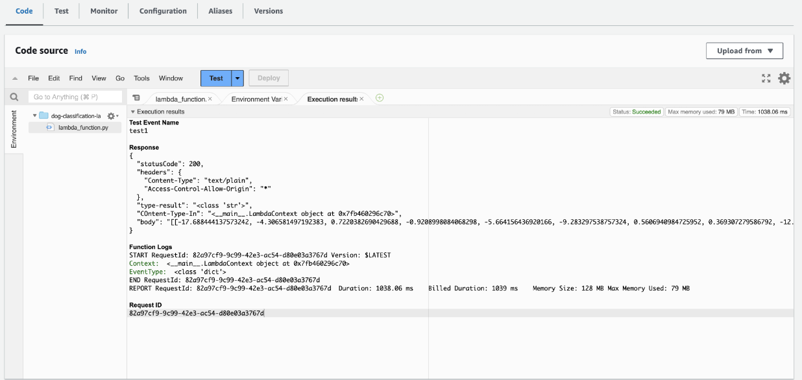Click the REPORT RequestId log line
Screen dimensions: 802x380
[409, 288]
